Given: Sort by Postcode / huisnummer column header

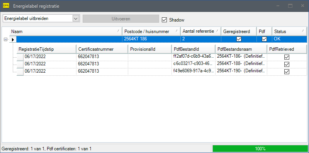Looking at the screenshot, I should [x=151, y=32].
